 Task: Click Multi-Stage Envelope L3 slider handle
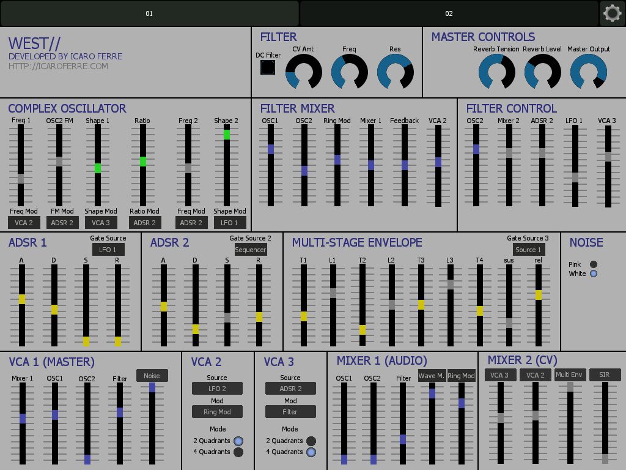pos(451,285)
